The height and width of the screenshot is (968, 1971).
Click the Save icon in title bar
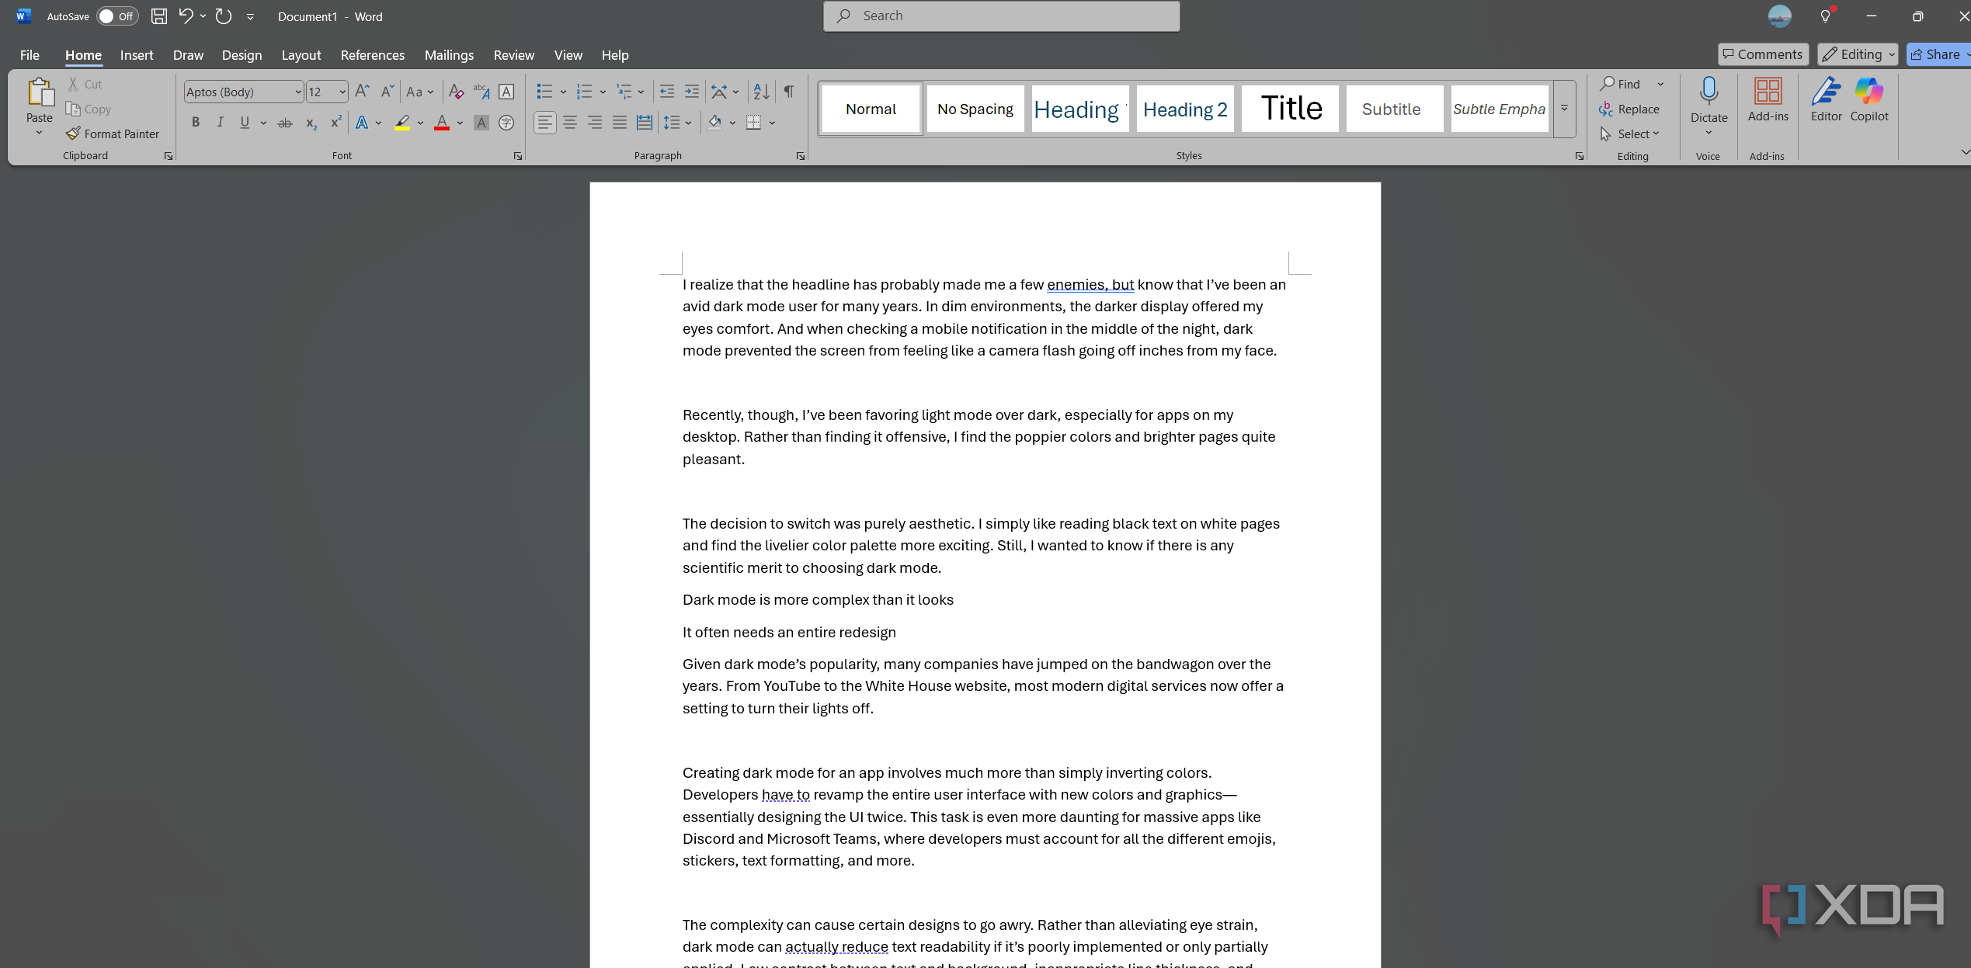[158, 16]
